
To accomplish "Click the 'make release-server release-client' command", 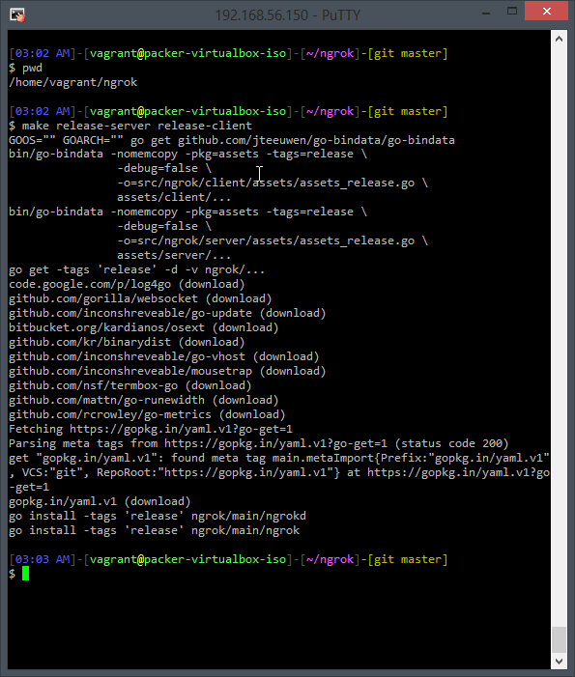I will point(137,126).
